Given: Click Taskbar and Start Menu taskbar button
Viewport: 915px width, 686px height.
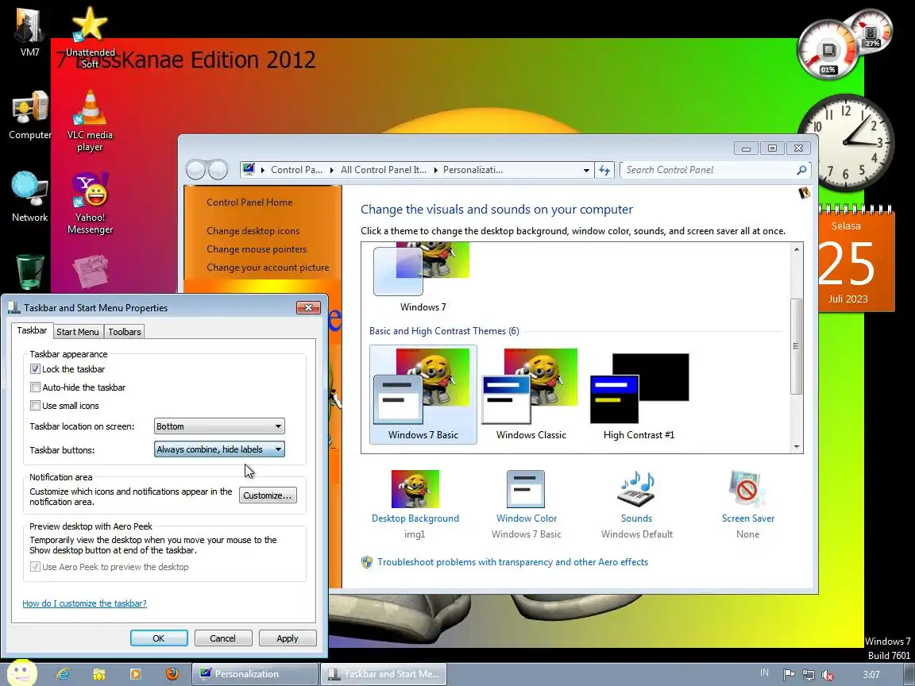Looking at the screenshot, I should (x=384, y=674).
